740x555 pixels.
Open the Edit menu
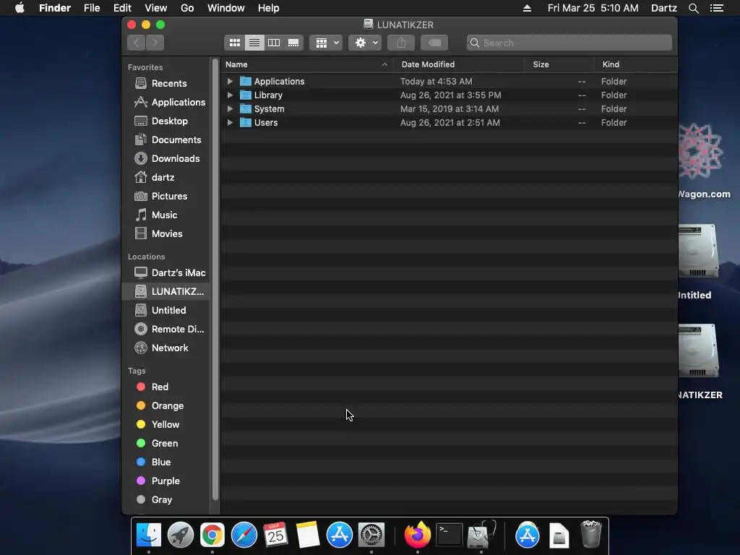click(122, 8)
